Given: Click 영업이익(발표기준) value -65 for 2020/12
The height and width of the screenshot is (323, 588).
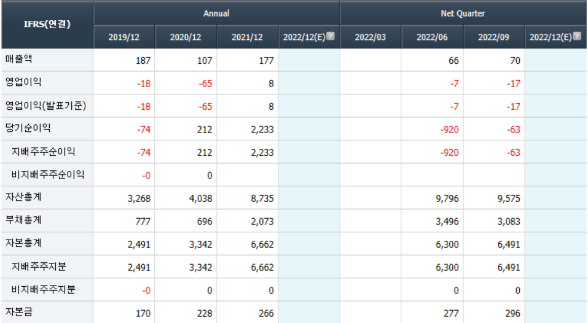Looking at the screenshot, I should (x=205, y=107).
